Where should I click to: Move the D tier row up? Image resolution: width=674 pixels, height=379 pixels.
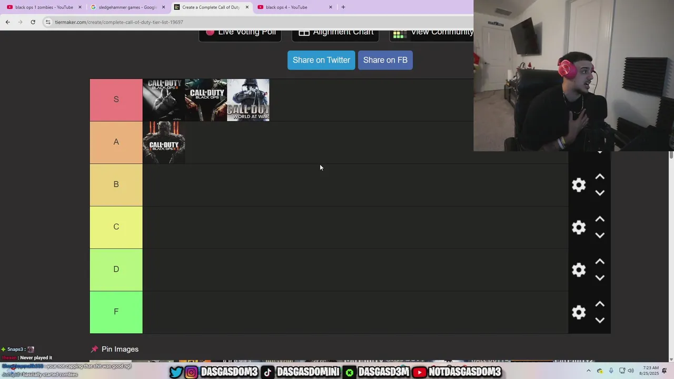point(600,262)
